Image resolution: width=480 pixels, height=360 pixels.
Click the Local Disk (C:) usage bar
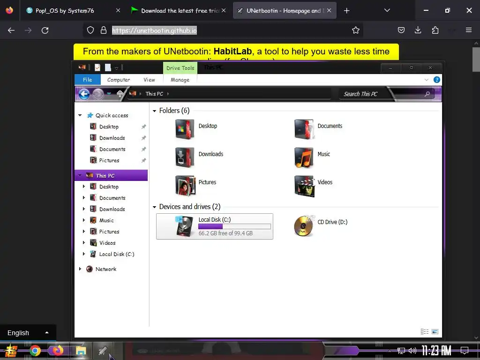[x=234, y=226]
